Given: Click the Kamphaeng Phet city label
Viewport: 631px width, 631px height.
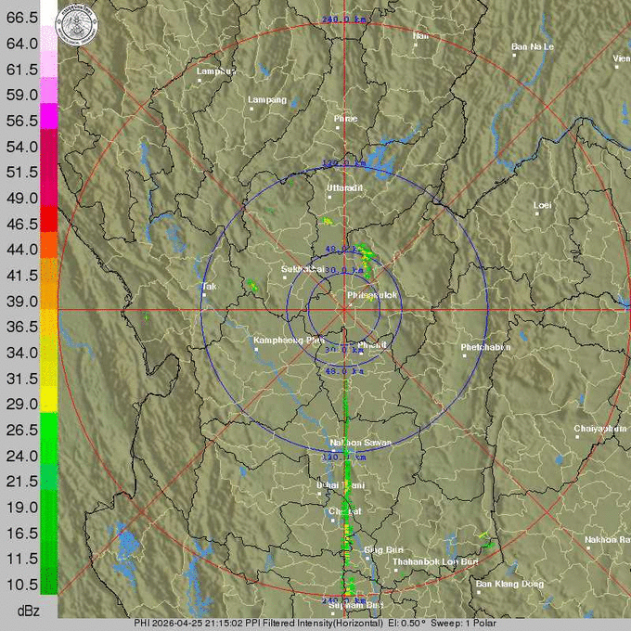Looking at the screenshot, I should [290, 341].
